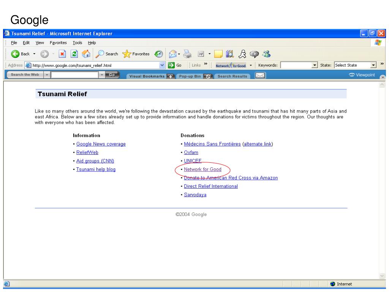Open the Favorites star button

coord(136,54)
